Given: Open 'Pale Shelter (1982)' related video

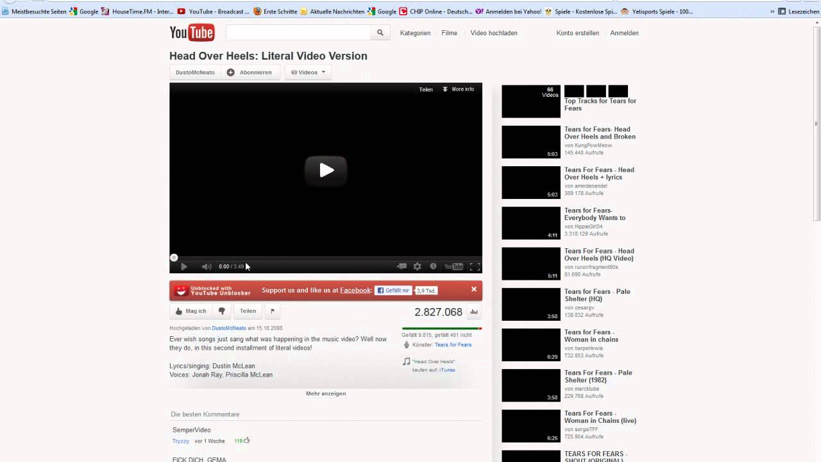Looking at the screenshot, I should pyautogui.click(x=598, y=376).
